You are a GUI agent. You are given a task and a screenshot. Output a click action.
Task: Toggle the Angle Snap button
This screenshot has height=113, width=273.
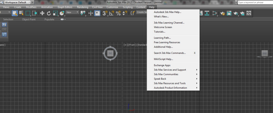[112, 13]
